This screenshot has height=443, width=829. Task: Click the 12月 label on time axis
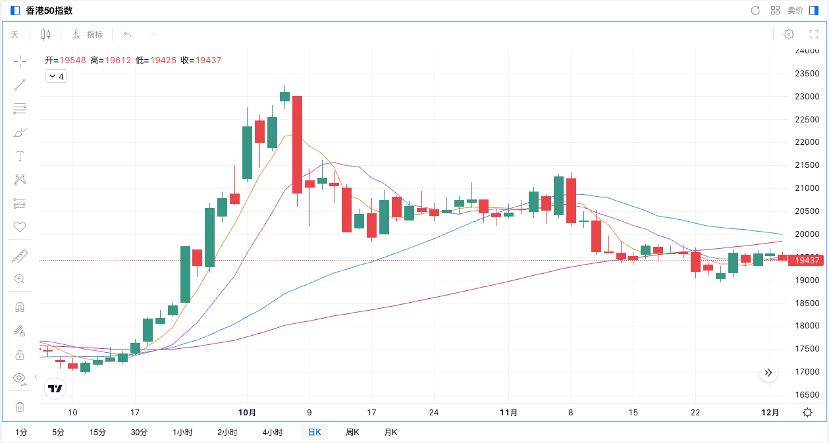(770, 413)
